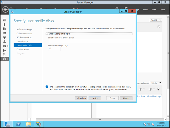Click the Server Manager back arrow

pos(5,10)
